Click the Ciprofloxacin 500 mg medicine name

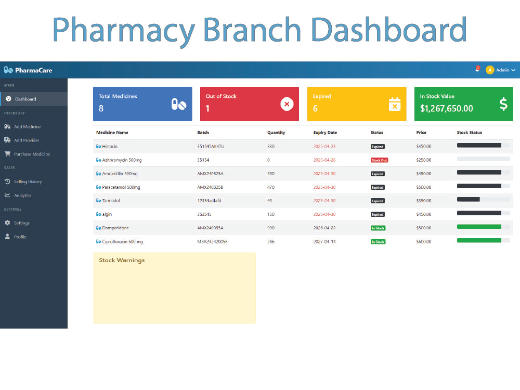click(x=122, y=241)
